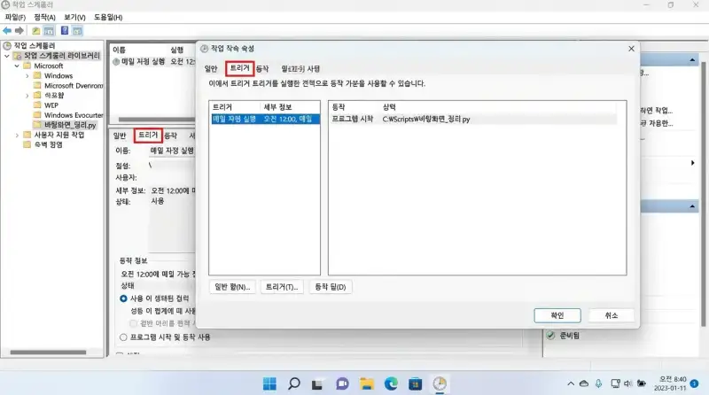Click the 취소 button in dialog
Viewport: 709px width, 395px height.
[x=611, y=315]
